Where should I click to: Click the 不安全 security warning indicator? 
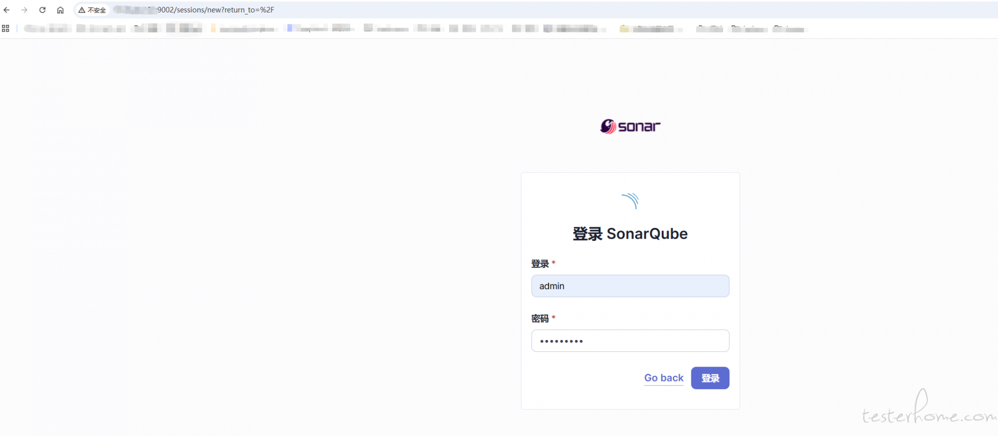tap(93, 10)
